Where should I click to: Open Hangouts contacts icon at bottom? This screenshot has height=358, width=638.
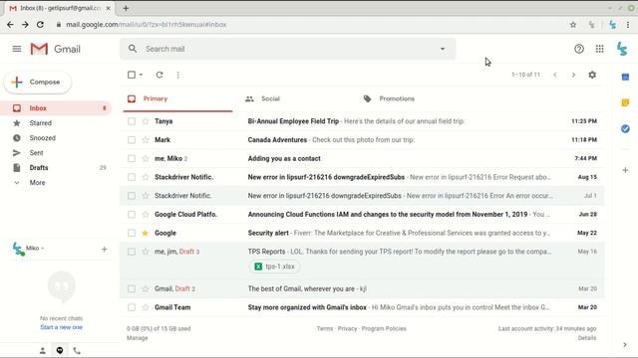42,351
